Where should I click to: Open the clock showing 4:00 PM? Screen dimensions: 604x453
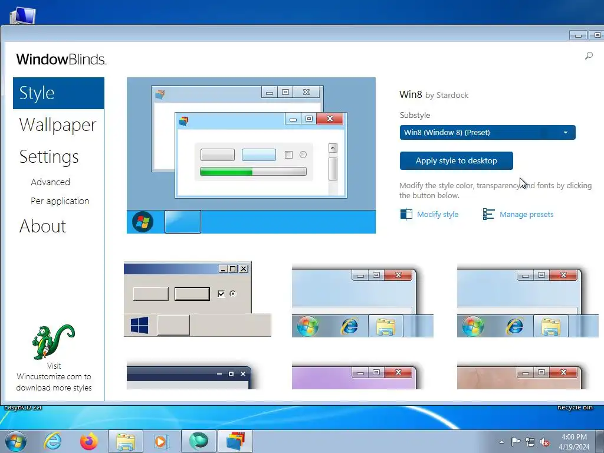574,442
